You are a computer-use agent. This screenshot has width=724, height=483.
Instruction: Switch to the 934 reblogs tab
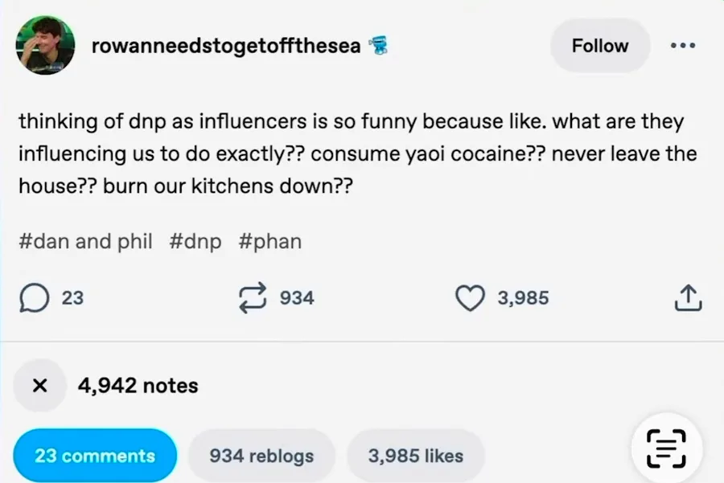coord(261,456)
